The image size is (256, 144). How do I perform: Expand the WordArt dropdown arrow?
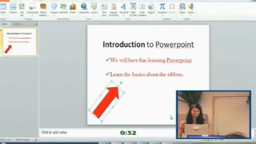coord(124,15)
